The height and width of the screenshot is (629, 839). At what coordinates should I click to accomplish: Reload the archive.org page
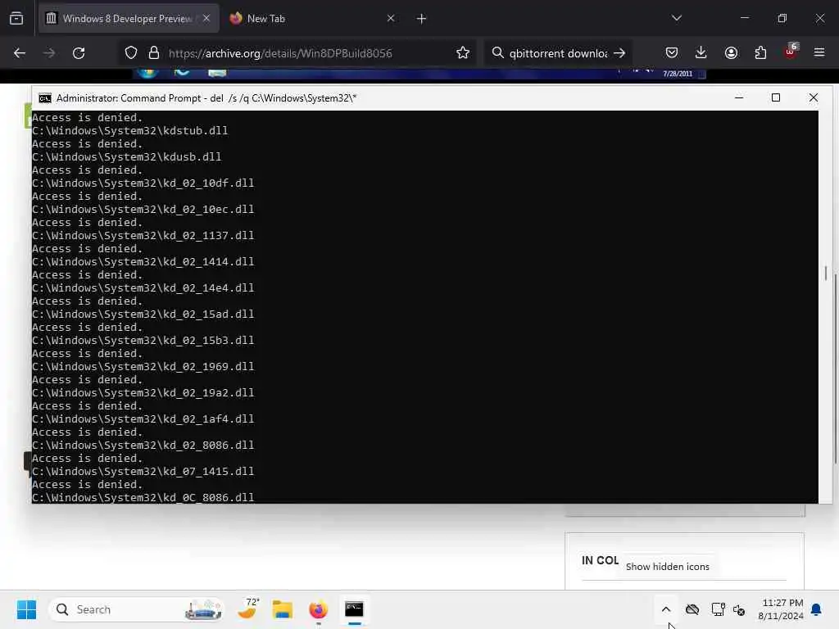click(x=79, y=53)
